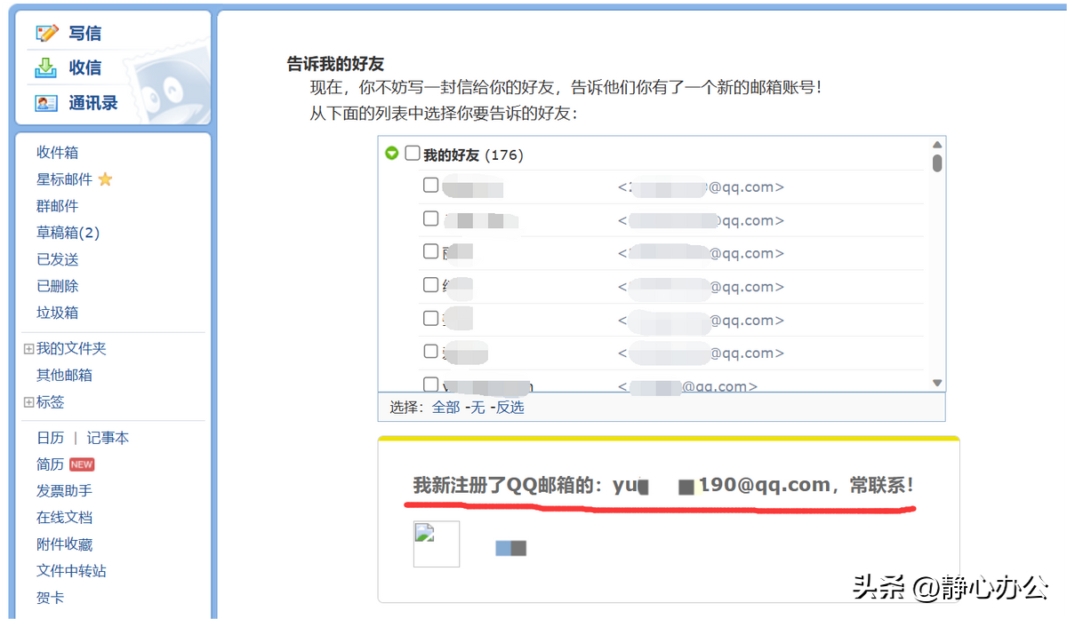This screenshot has width=1067, height=619.
Task: Click the 我新注册了QQ邮箱的 message text
Action: tap(664, 486)
